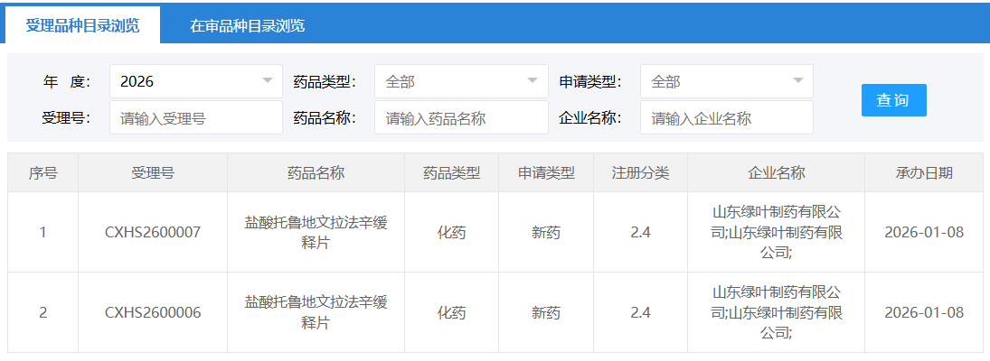Click drug name in first row
The image size is (990, 361).
pyautogui.click(x=316, y=233)
